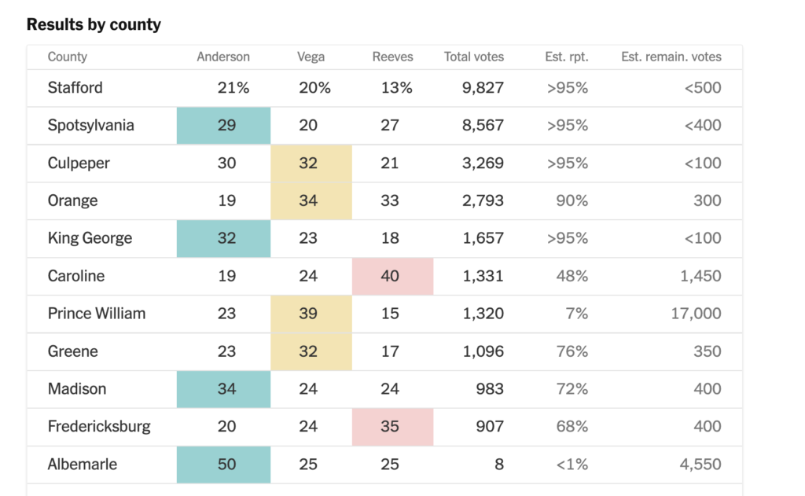This screenshot has width=805, height=496.
Task: Select the Fredericksburg county name
Action: [99, 427]
